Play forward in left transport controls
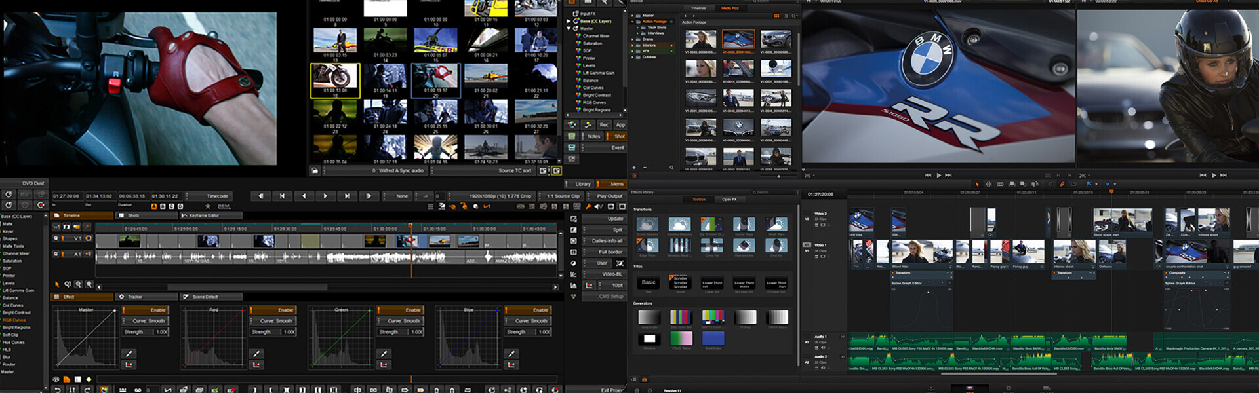1259x393 pixels. pyautogui.click(x=325, y=196)
